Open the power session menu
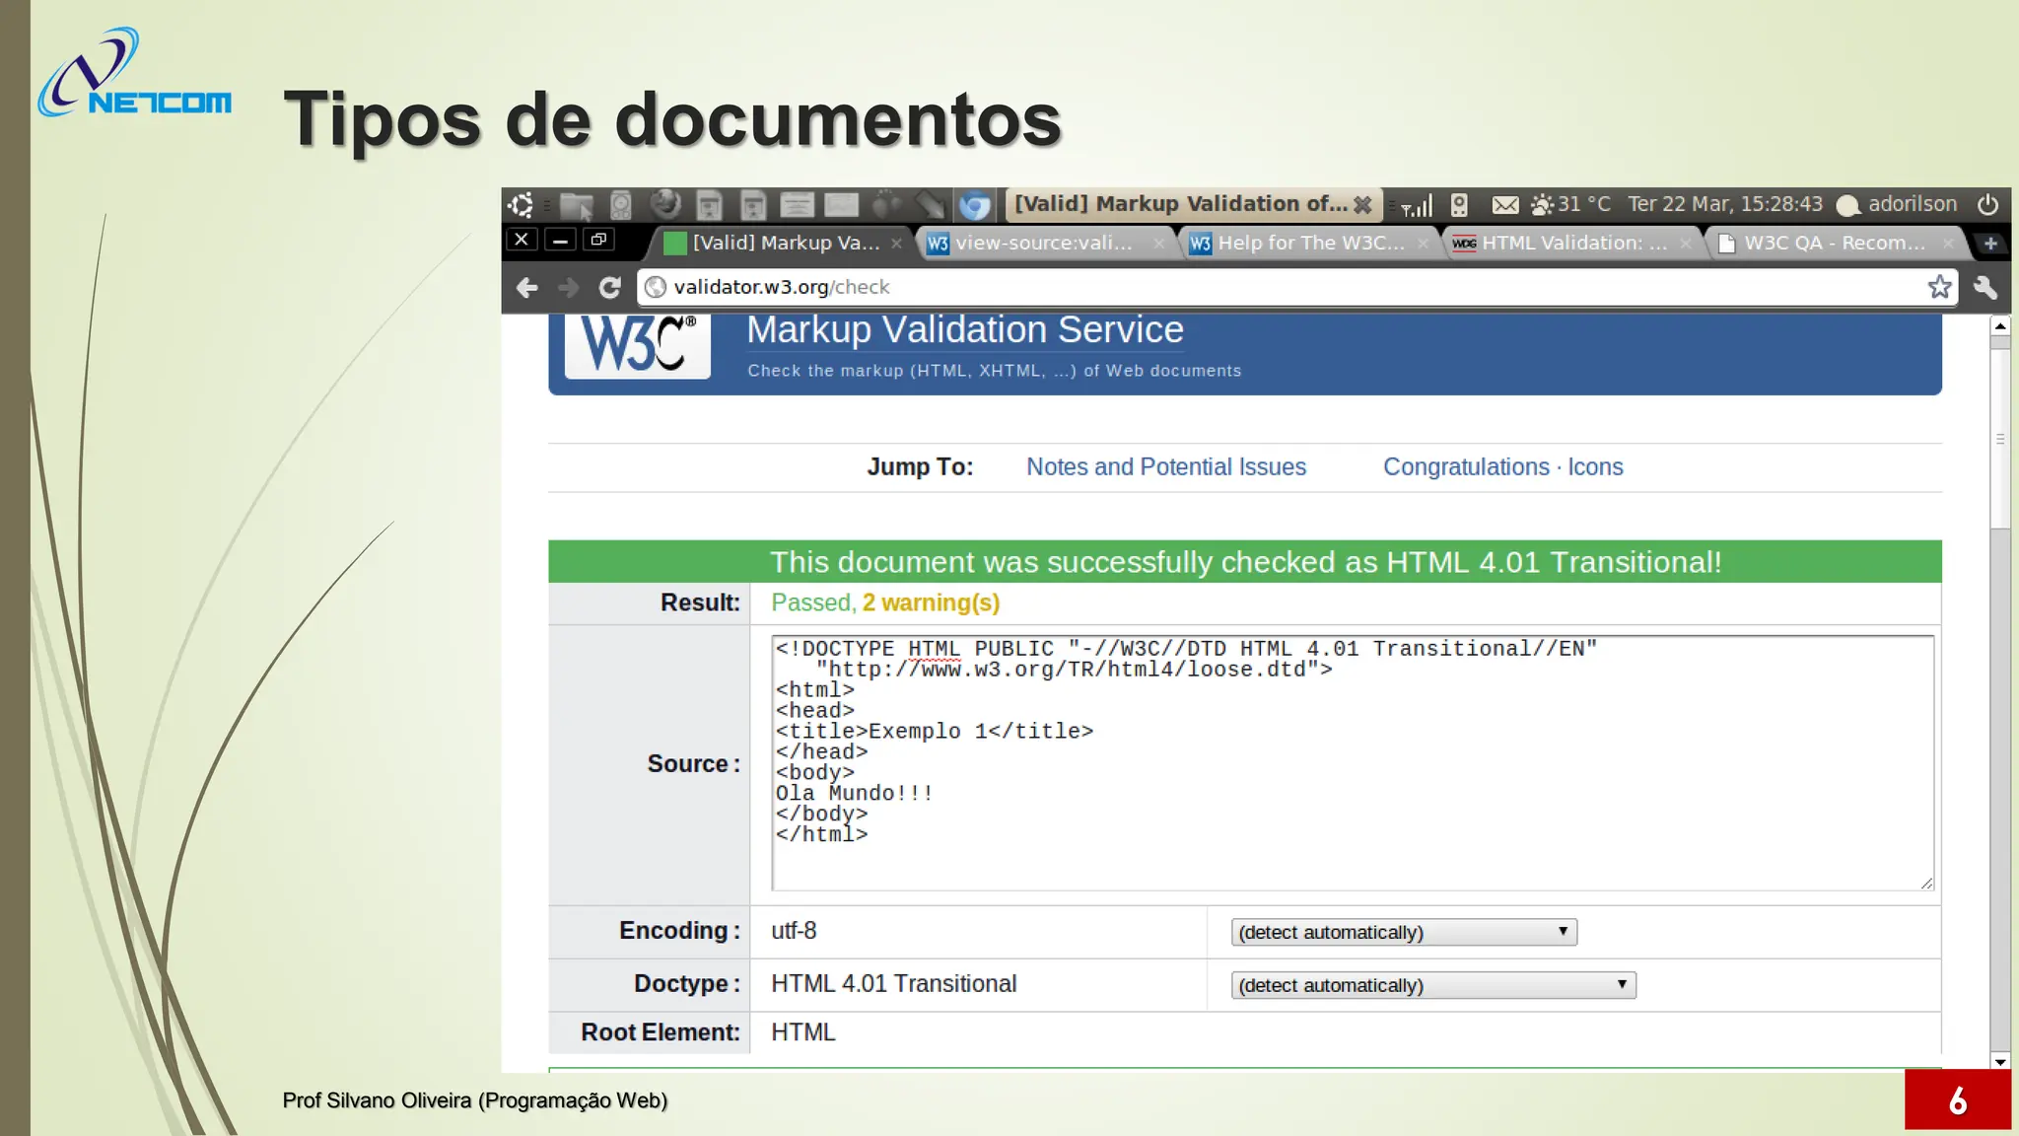2019x1136 pixels. (1987, 204)
